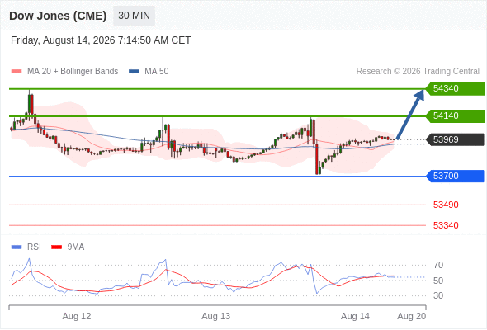Click the blue RSI legend swatch
Screen dimensions: 487x330
17,247
